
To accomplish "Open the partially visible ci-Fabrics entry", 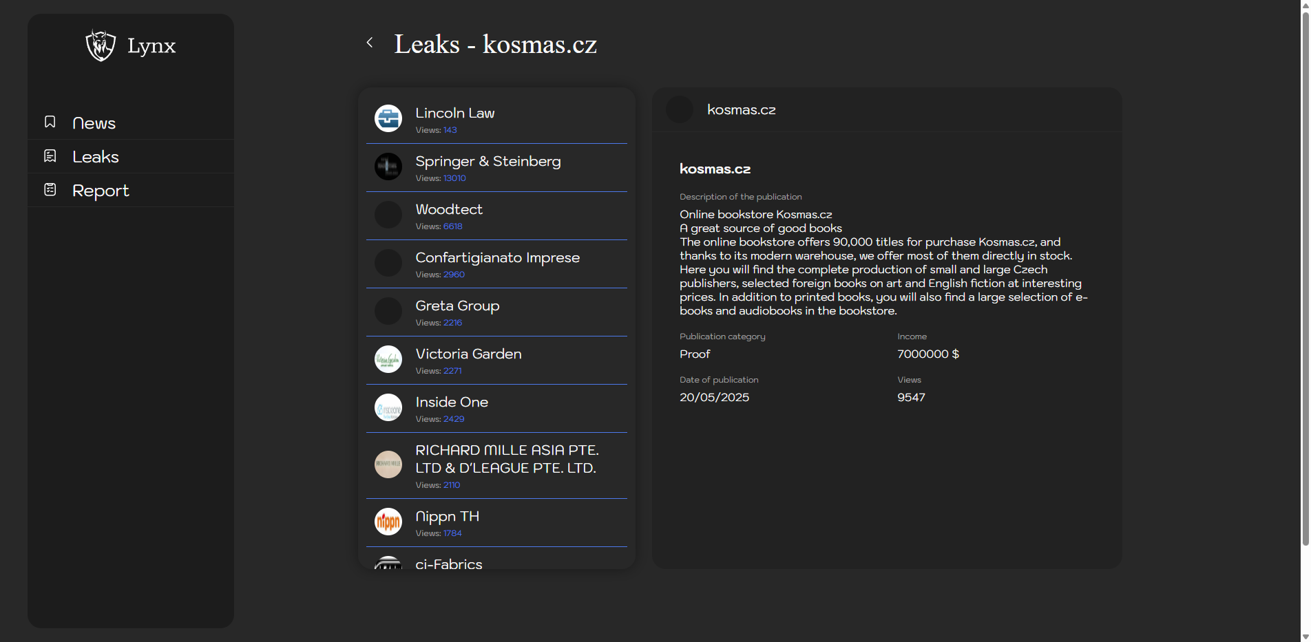I will pos(449,563).
